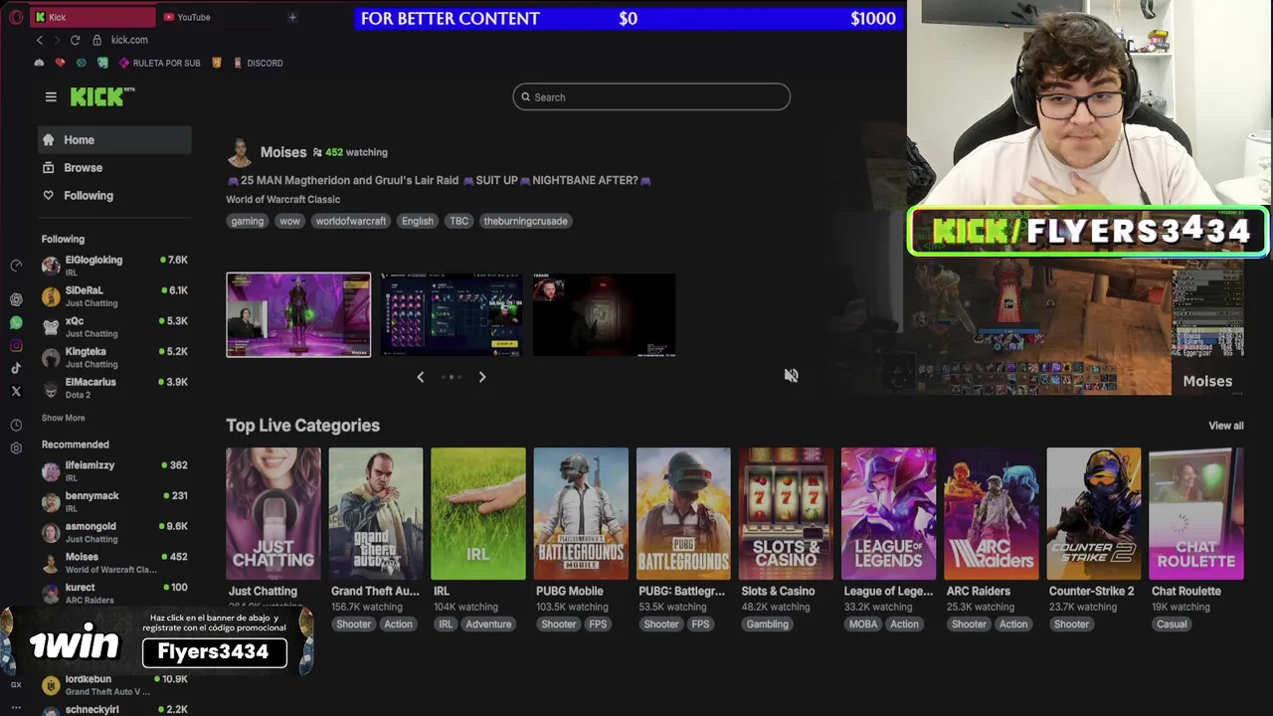Open Instagram from Opera sidebar
Viewport: 1273px width, 716px height.
[16, 346]
